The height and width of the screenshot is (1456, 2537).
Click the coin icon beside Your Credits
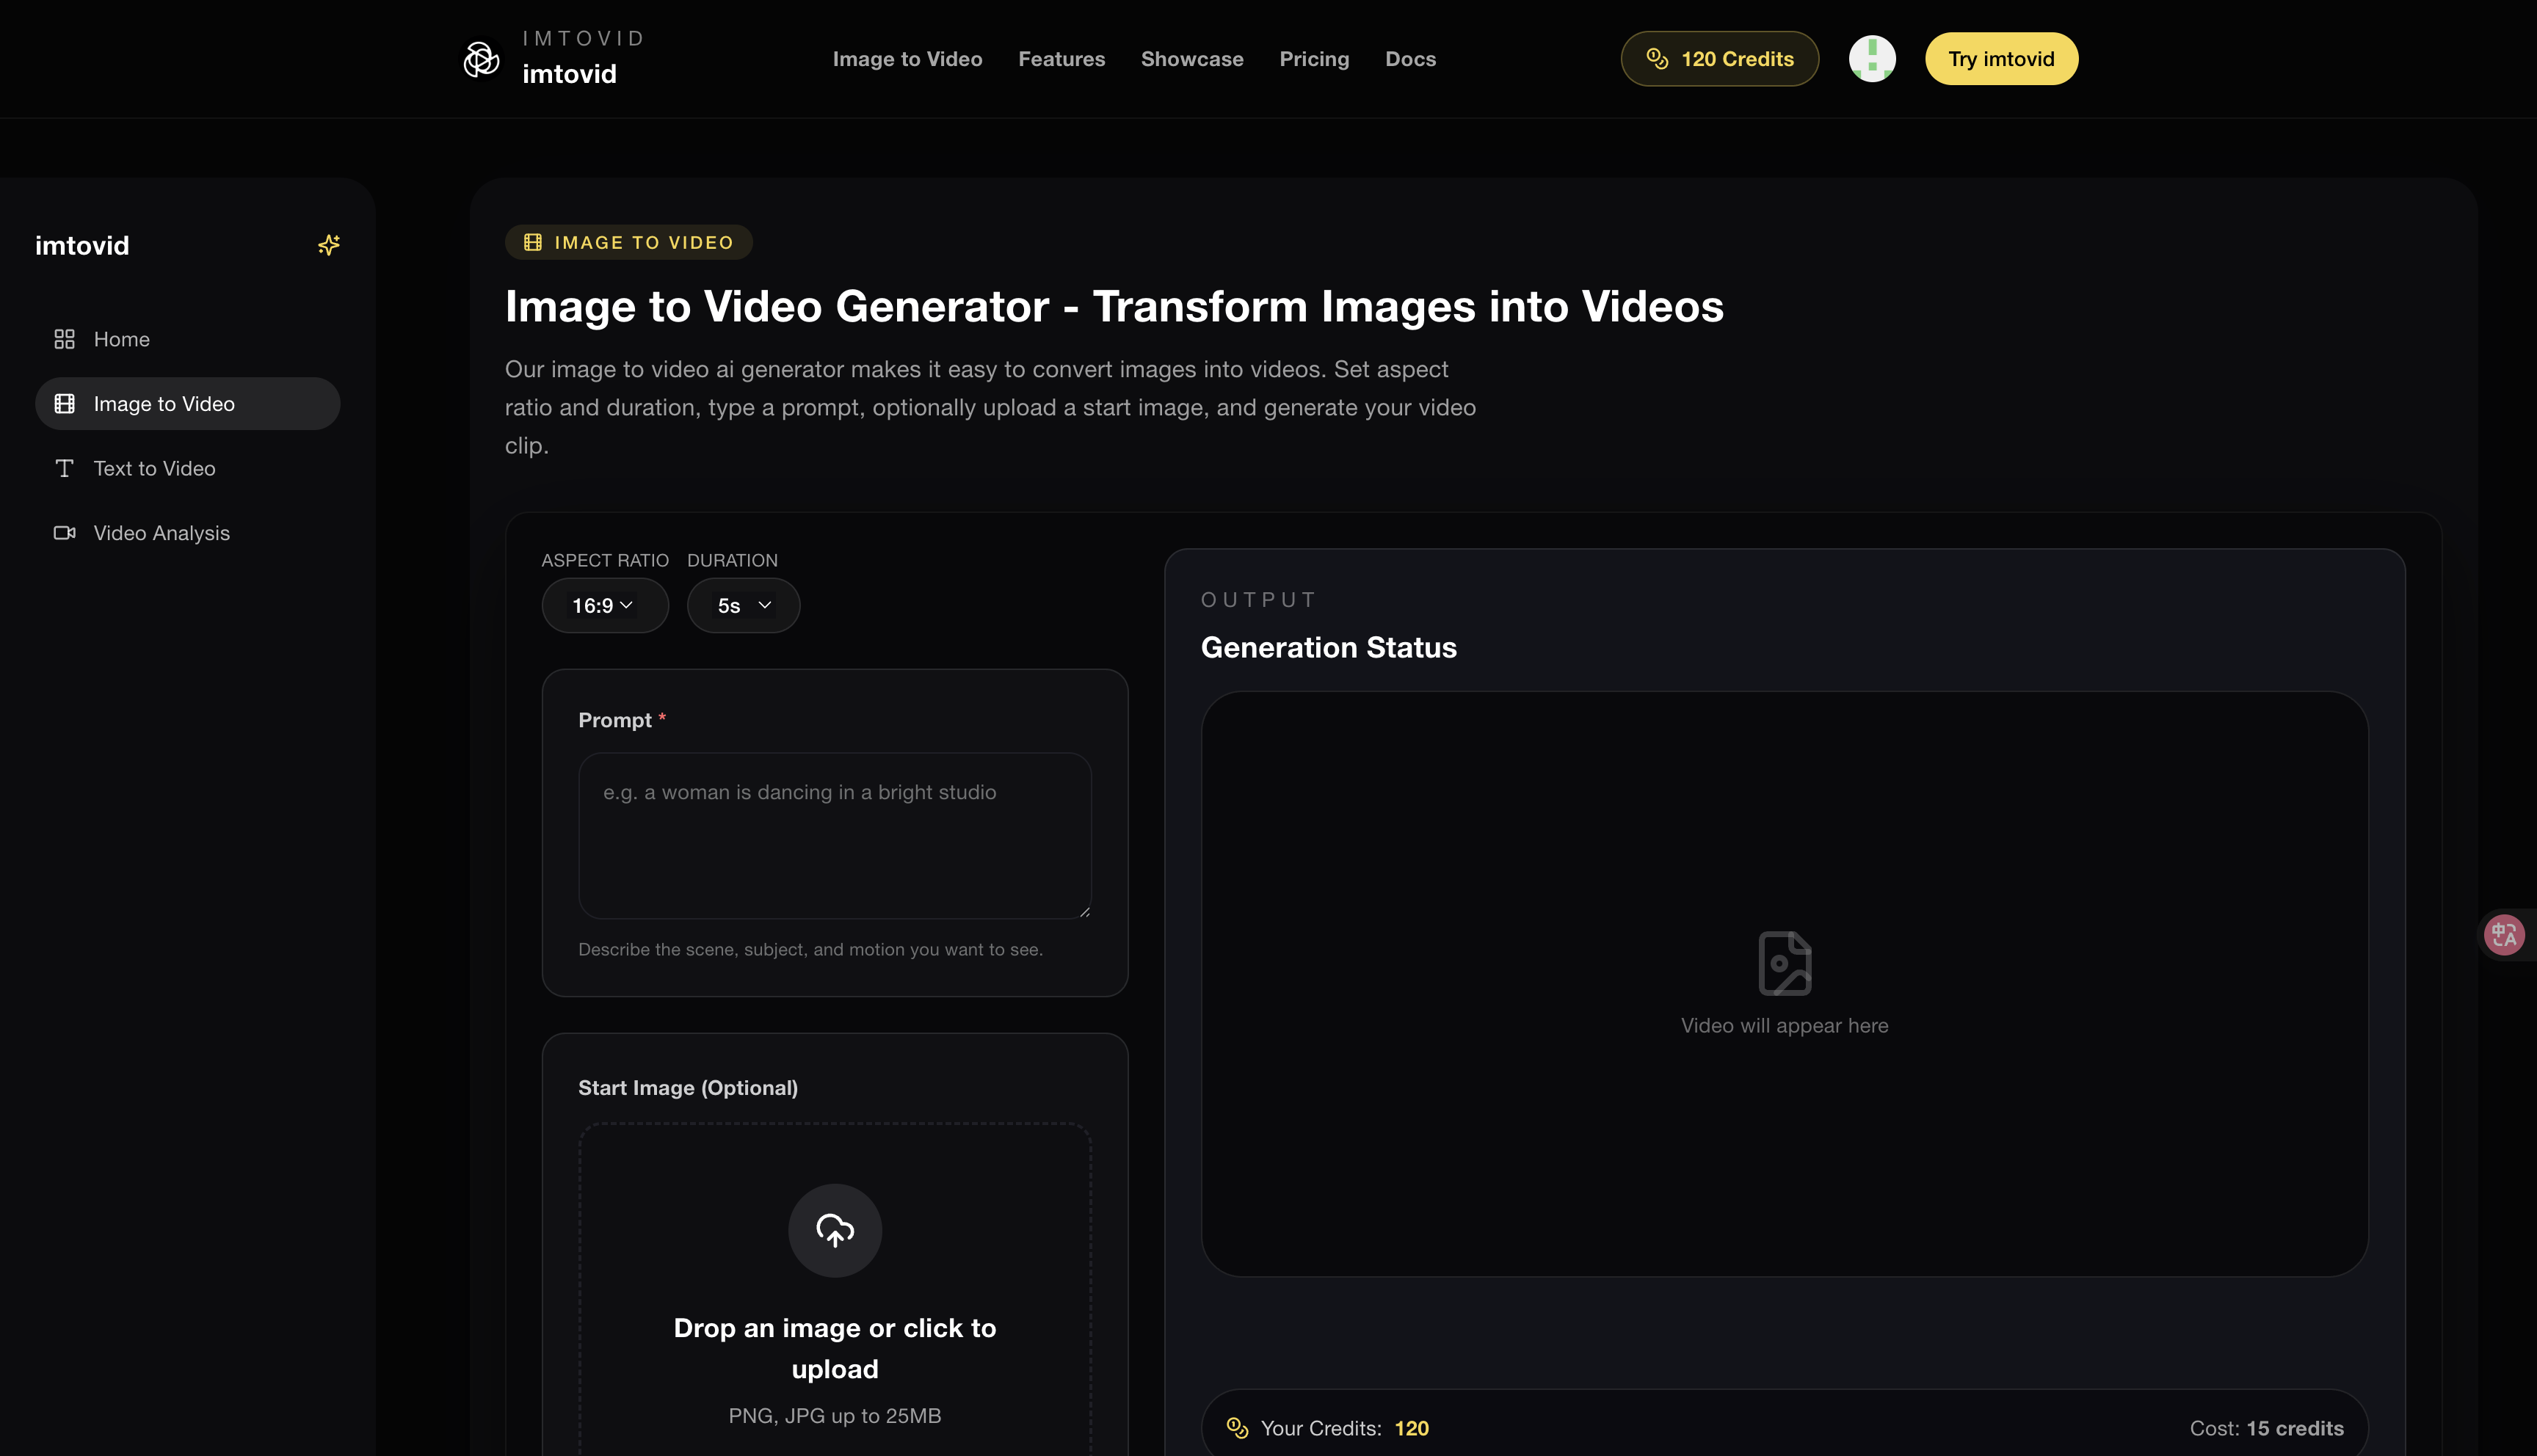point(1238,1428)
